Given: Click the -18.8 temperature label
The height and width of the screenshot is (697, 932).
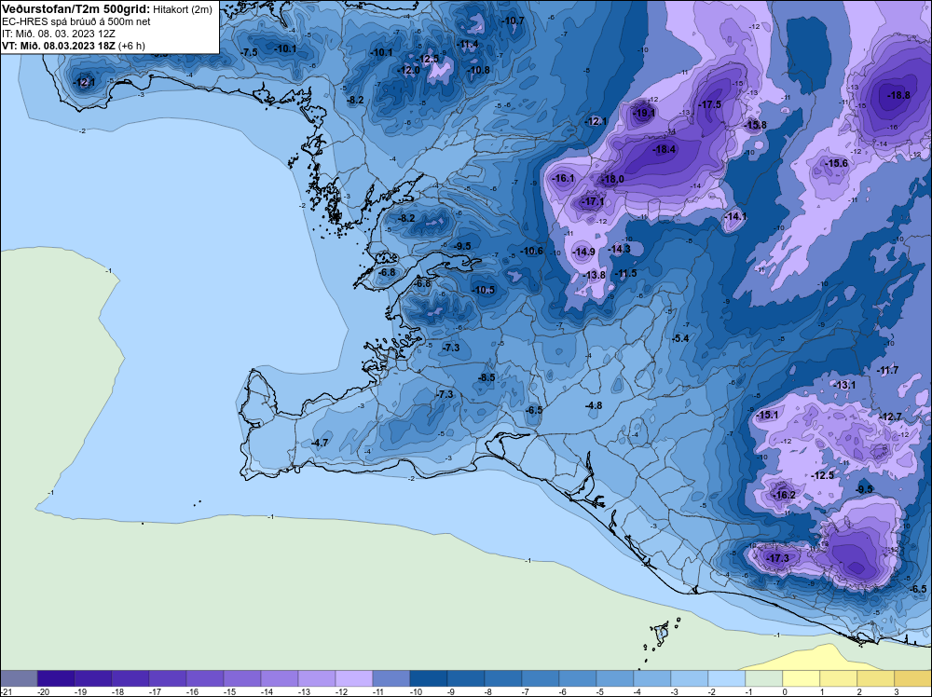Looking at the screenshot, I should click(898, 95).
